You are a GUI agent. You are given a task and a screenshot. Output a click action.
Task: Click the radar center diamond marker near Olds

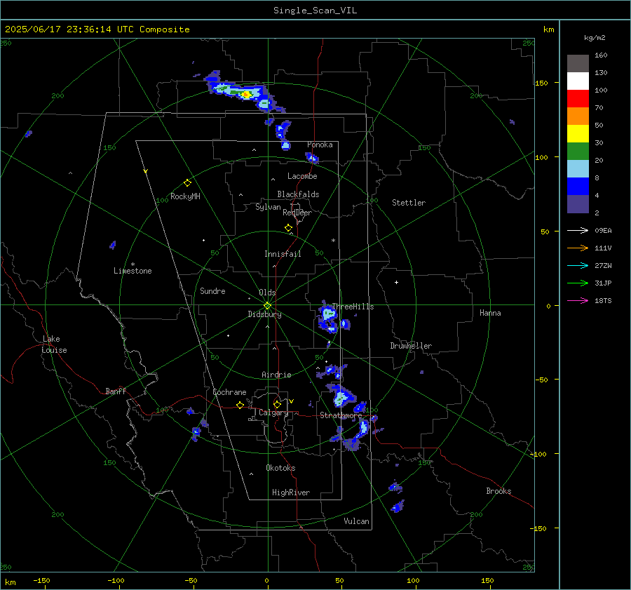[267, 306]
